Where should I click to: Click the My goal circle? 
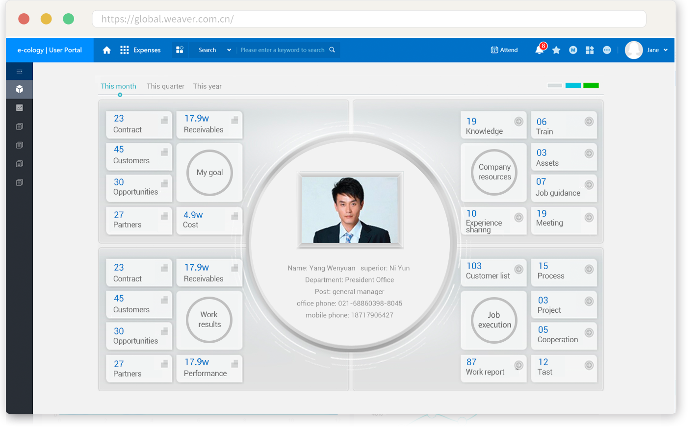click(209, 173)
